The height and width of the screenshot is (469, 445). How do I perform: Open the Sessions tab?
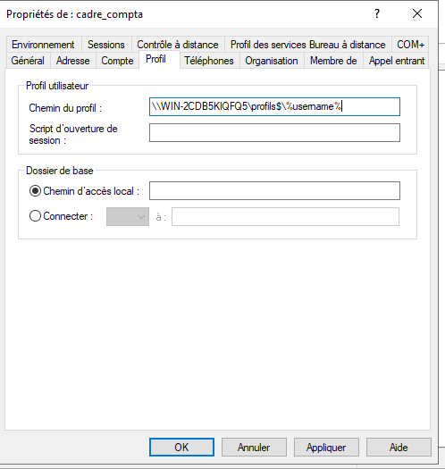(x=106, y=45)
